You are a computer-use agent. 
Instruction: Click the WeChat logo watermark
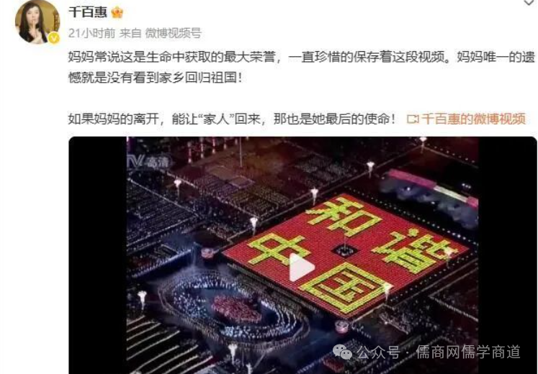pyautogui.click(x=342, y=352)
